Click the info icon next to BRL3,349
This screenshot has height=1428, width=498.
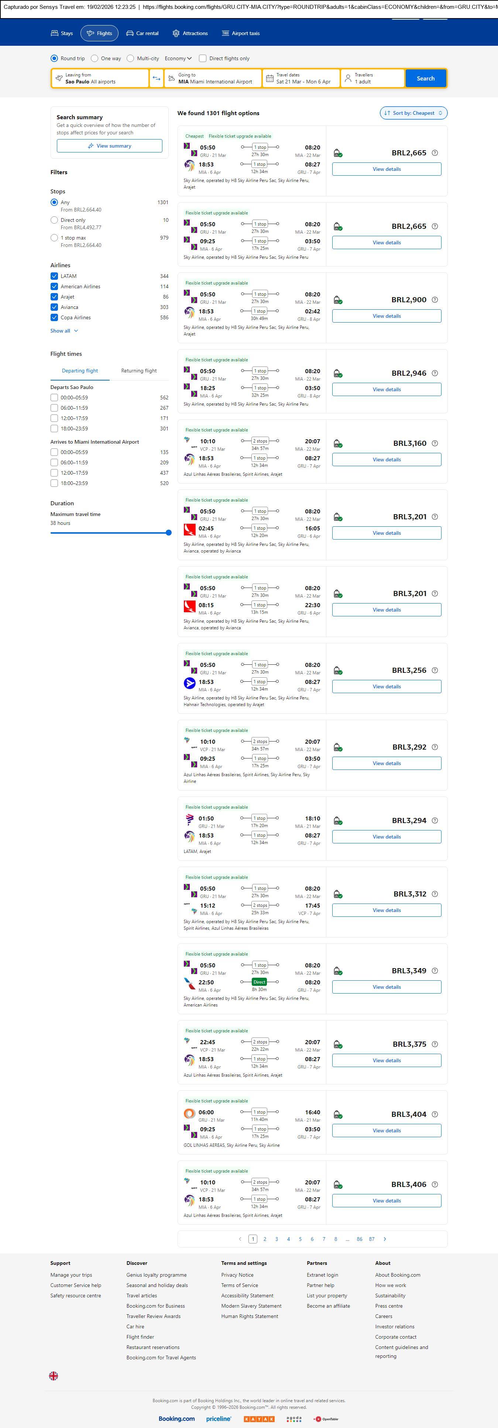coord(435,971)
